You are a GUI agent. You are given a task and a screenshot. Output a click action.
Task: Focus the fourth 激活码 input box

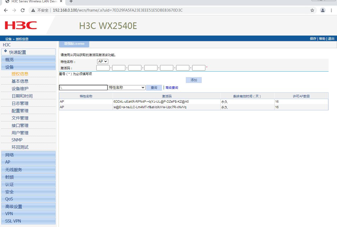click(x=151, y=68)
